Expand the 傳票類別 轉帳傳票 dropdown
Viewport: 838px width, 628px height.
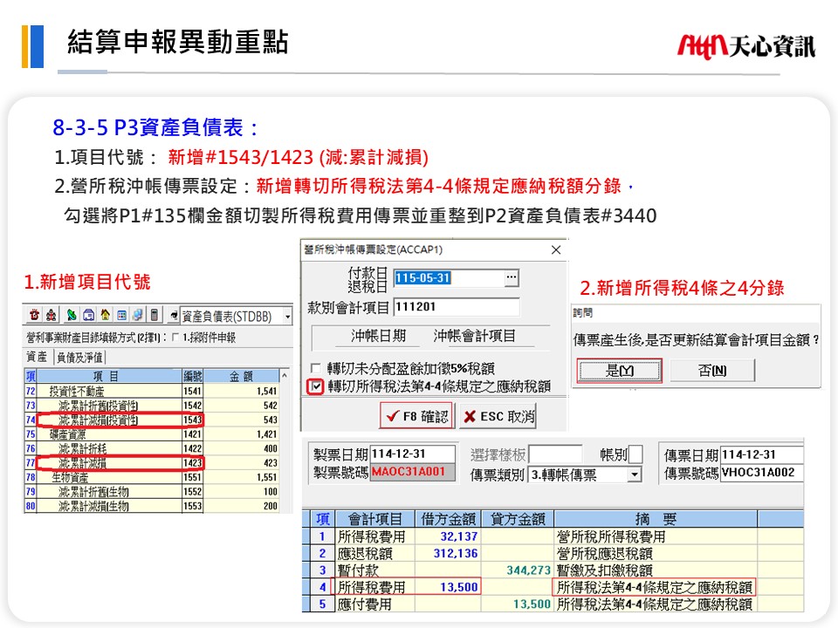pos(634,474)
